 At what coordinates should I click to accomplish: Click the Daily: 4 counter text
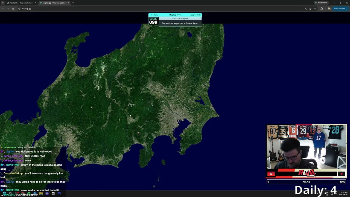[316, 190]
